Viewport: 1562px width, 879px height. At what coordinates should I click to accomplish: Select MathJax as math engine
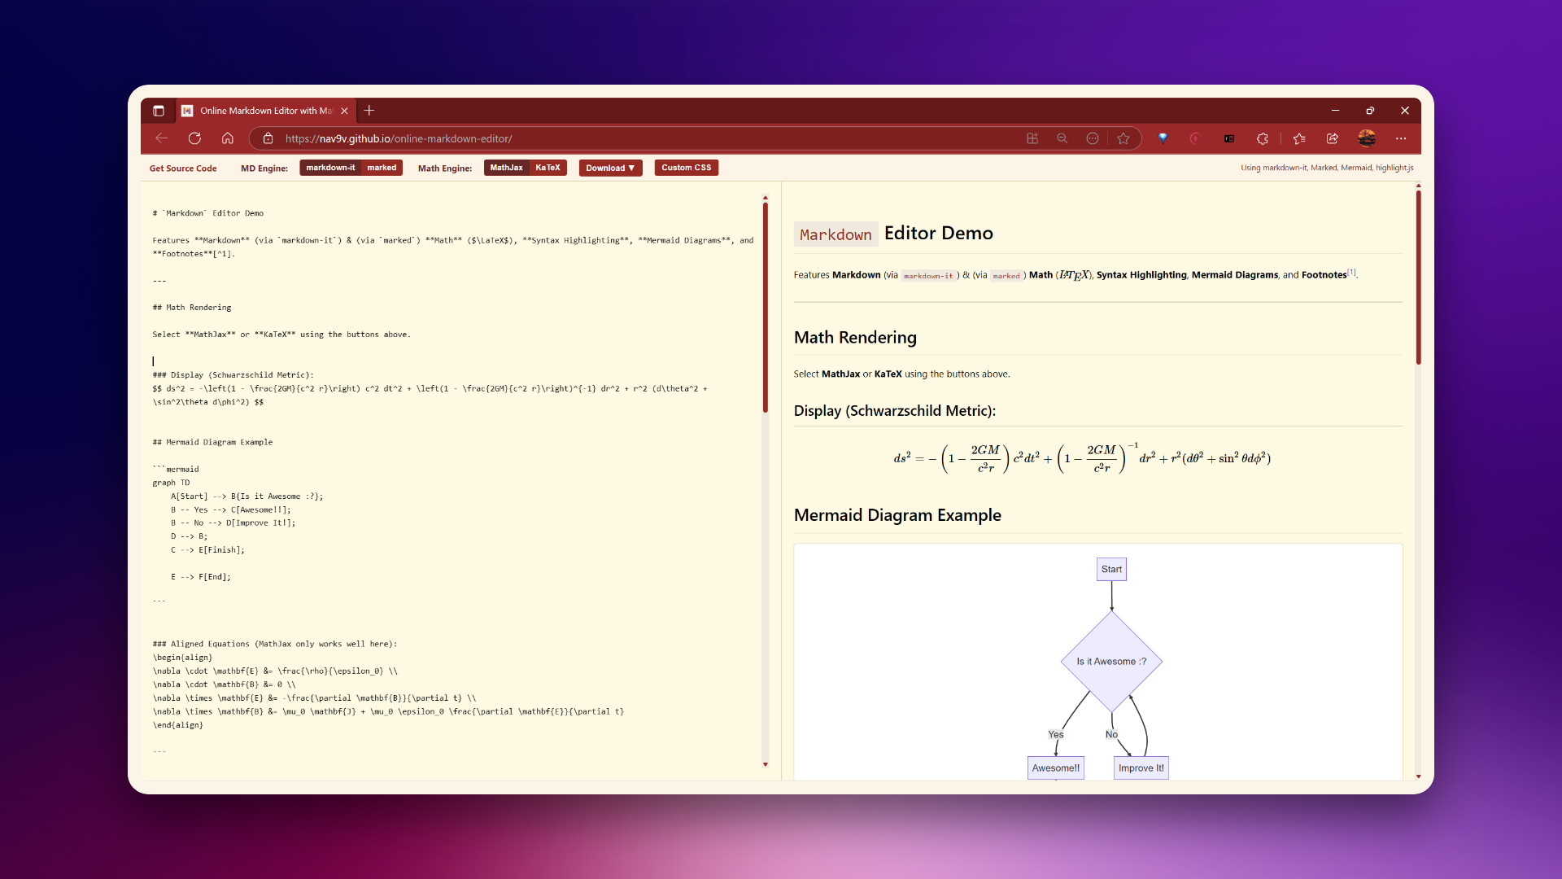506,168
